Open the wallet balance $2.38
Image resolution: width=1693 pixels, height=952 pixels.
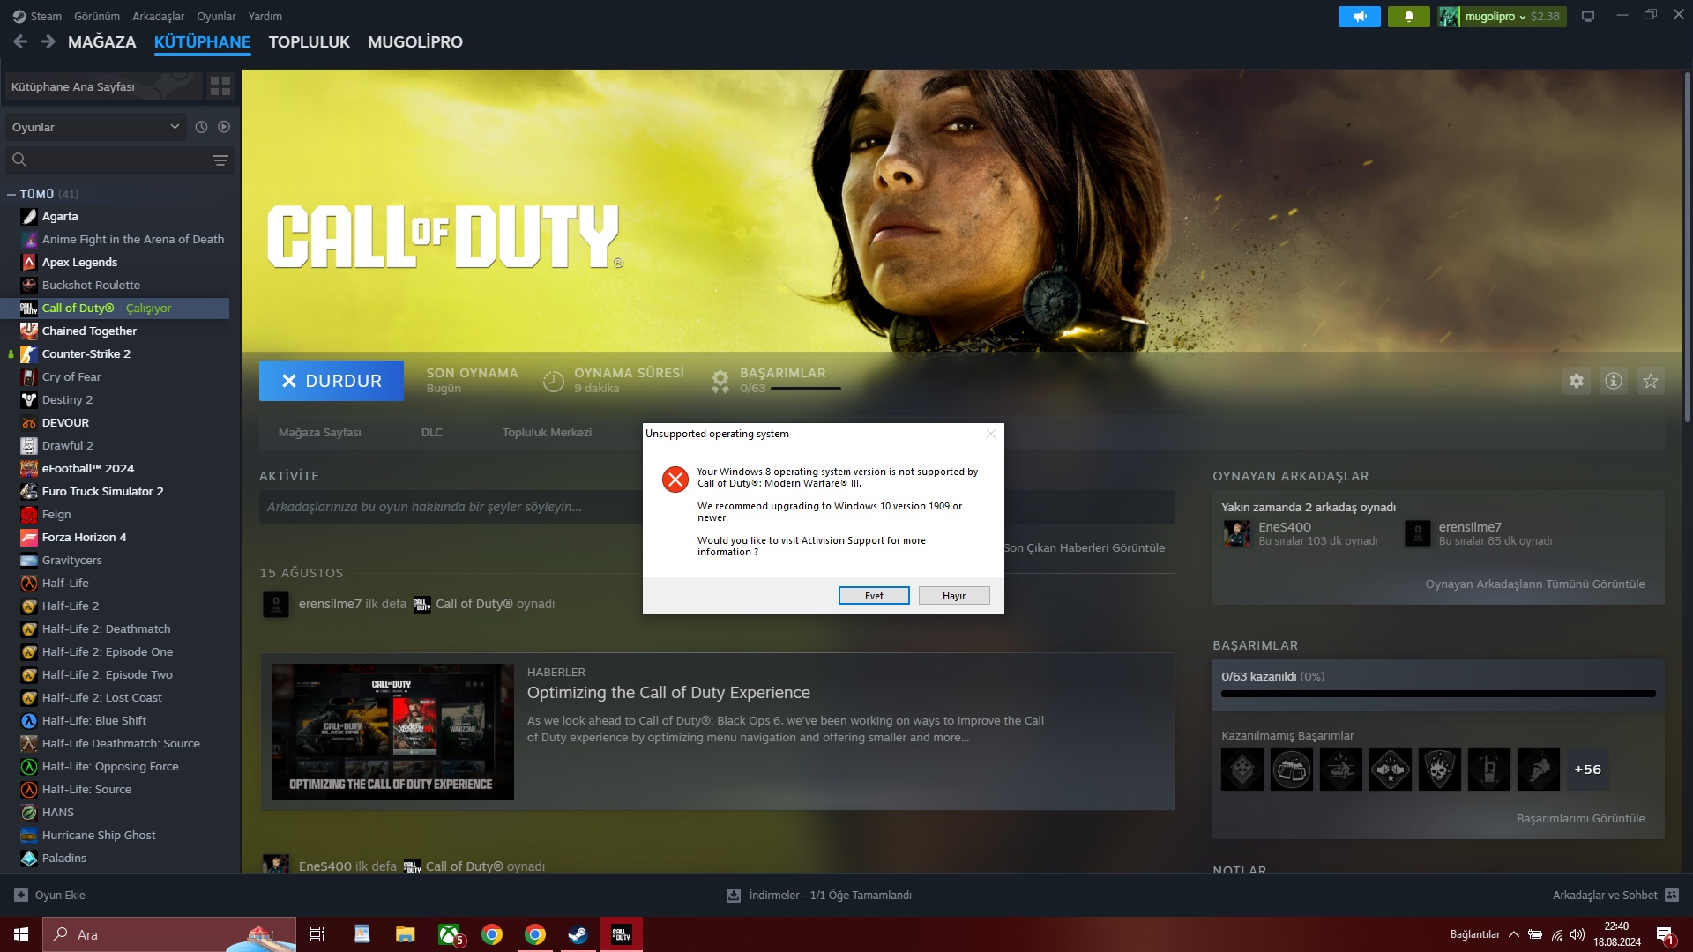coord(1545,17)
